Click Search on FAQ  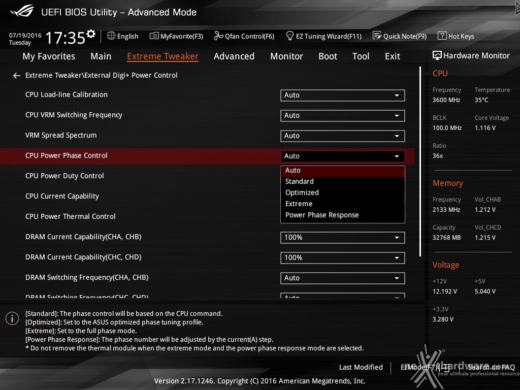point(491,367)
